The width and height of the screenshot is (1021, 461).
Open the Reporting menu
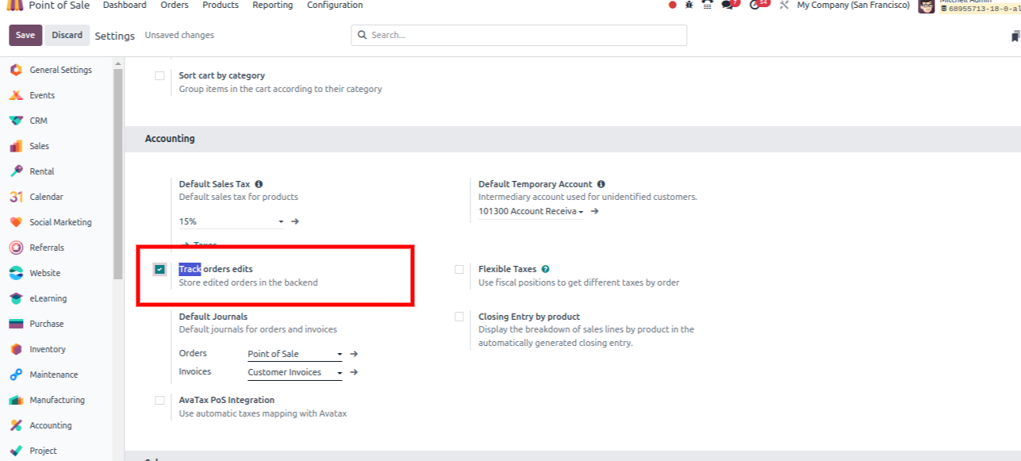[272, 5]
